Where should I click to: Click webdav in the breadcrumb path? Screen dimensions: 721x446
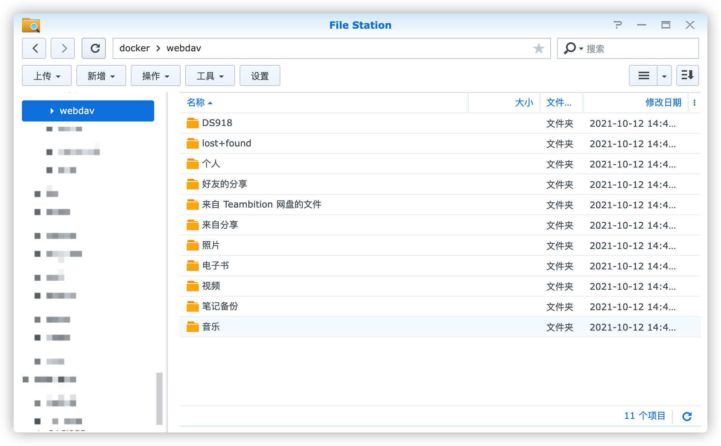tap(184, 48)
